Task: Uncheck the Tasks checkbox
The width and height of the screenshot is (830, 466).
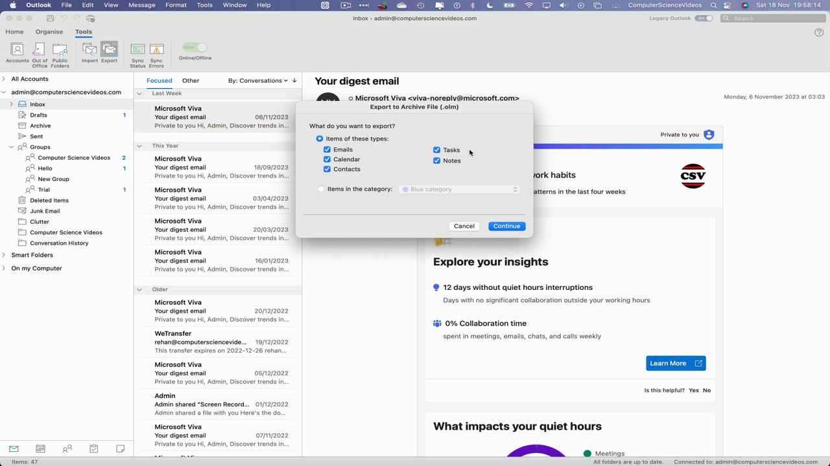Action: pos(436,150)
